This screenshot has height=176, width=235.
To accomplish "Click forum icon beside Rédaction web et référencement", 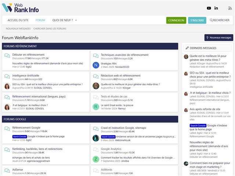I will coord(96,76).
